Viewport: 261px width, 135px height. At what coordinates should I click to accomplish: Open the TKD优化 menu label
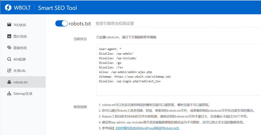[20, 25]
